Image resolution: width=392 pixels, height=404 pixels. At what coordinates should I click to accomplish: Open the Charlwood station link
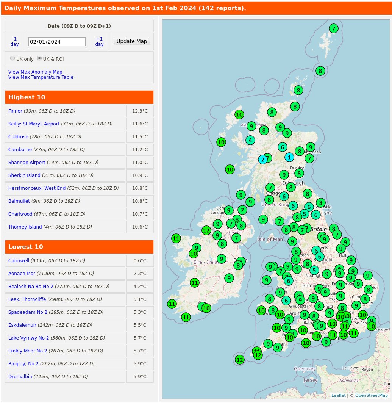(20, 214)
